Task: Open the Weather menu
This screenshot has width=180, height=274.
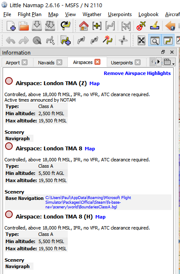Action: coord(92,14)
